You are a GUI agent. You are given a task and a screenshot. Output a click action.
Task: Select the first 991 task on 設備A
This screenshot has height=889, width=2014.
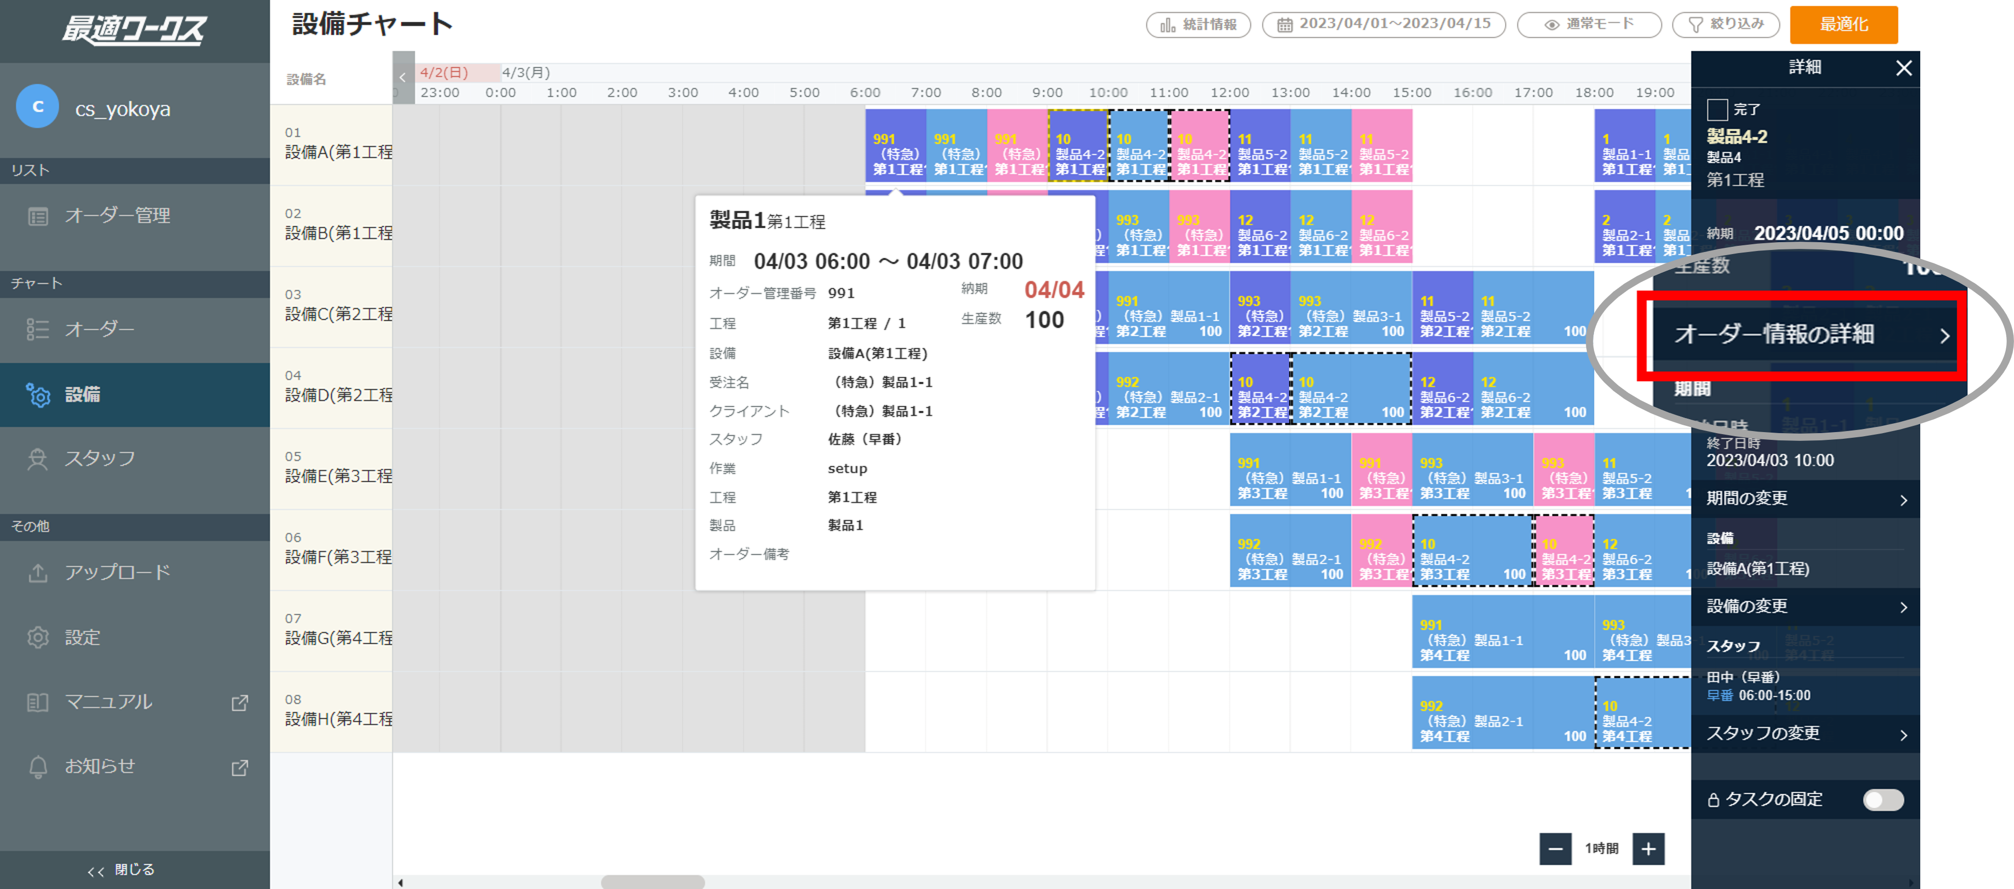895,145
